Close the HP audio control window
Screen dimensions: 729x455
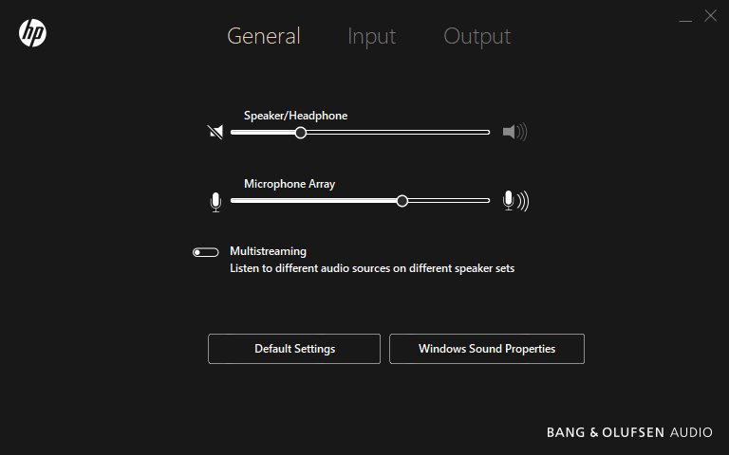710,16
